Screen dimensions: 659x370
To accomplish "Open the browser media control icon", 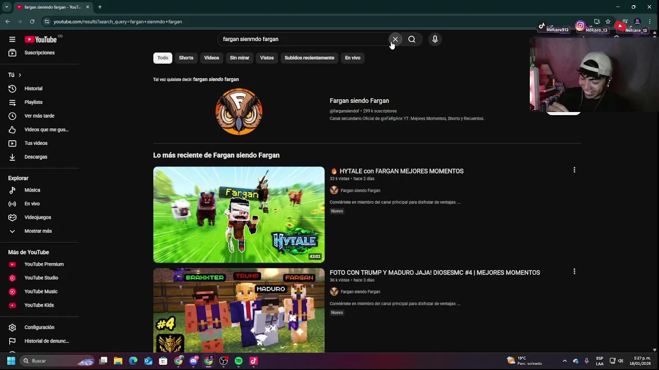I will point(625,22).
